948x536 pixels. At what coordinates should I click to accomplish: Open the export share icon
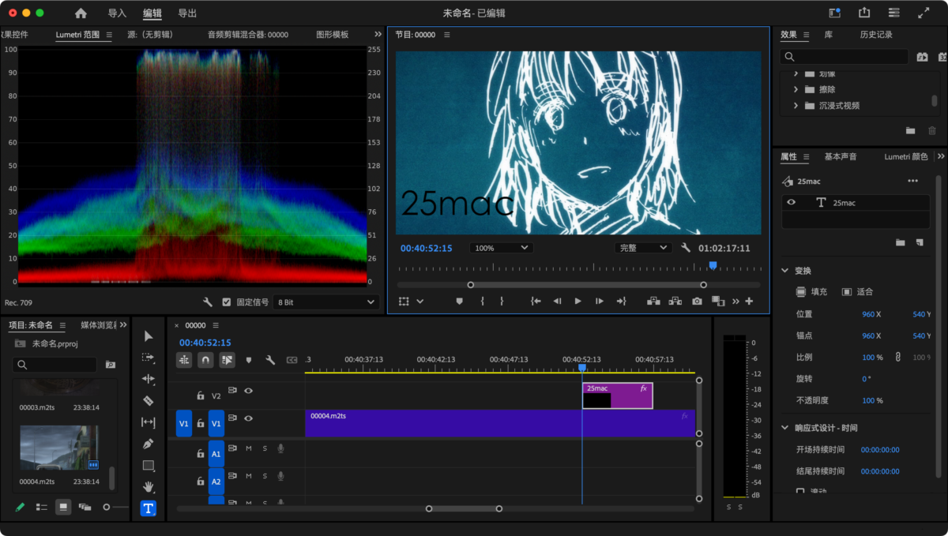(864, 13)
